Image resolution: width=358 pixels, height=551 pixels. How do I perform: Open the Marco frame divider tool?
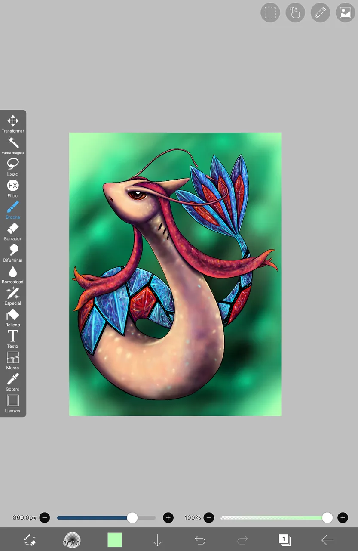[13, 361]
